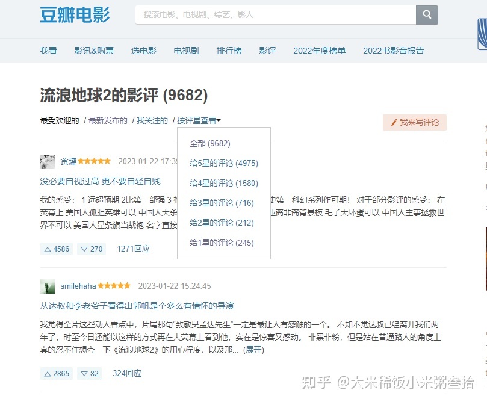Open reviewer 贪驩's profile name
The height and width of the screenshot is (402, 487).
[x=69, y=161]
